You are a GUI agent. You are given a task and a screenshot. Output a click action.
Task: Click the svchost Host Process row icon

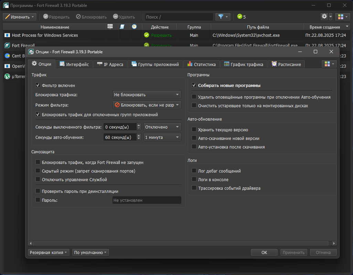7,35
